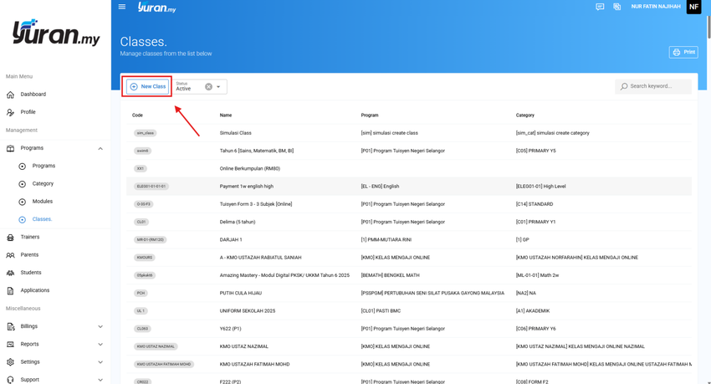Click the KMO USTAZ NAZIMAL code chip
The height and width of the screenshot is (384, 711).
point(156,346)
